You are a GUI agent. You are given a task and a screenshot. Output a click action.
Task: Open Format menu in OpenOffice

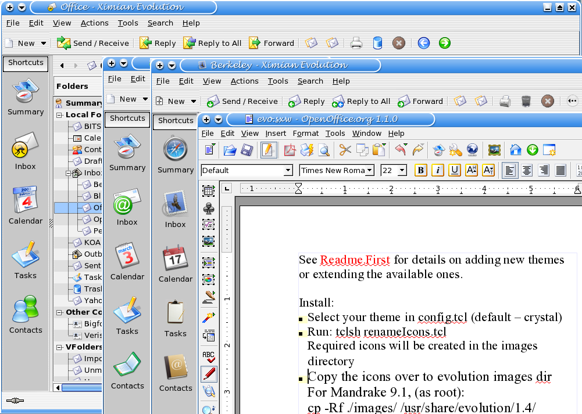[305, 134]
